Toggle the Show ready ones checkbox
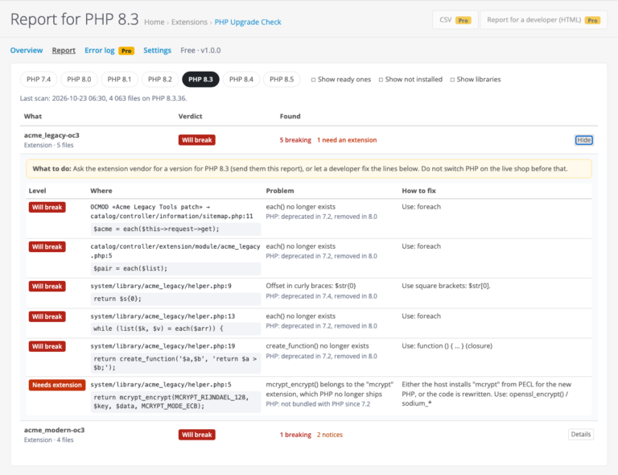 [313, 80]
